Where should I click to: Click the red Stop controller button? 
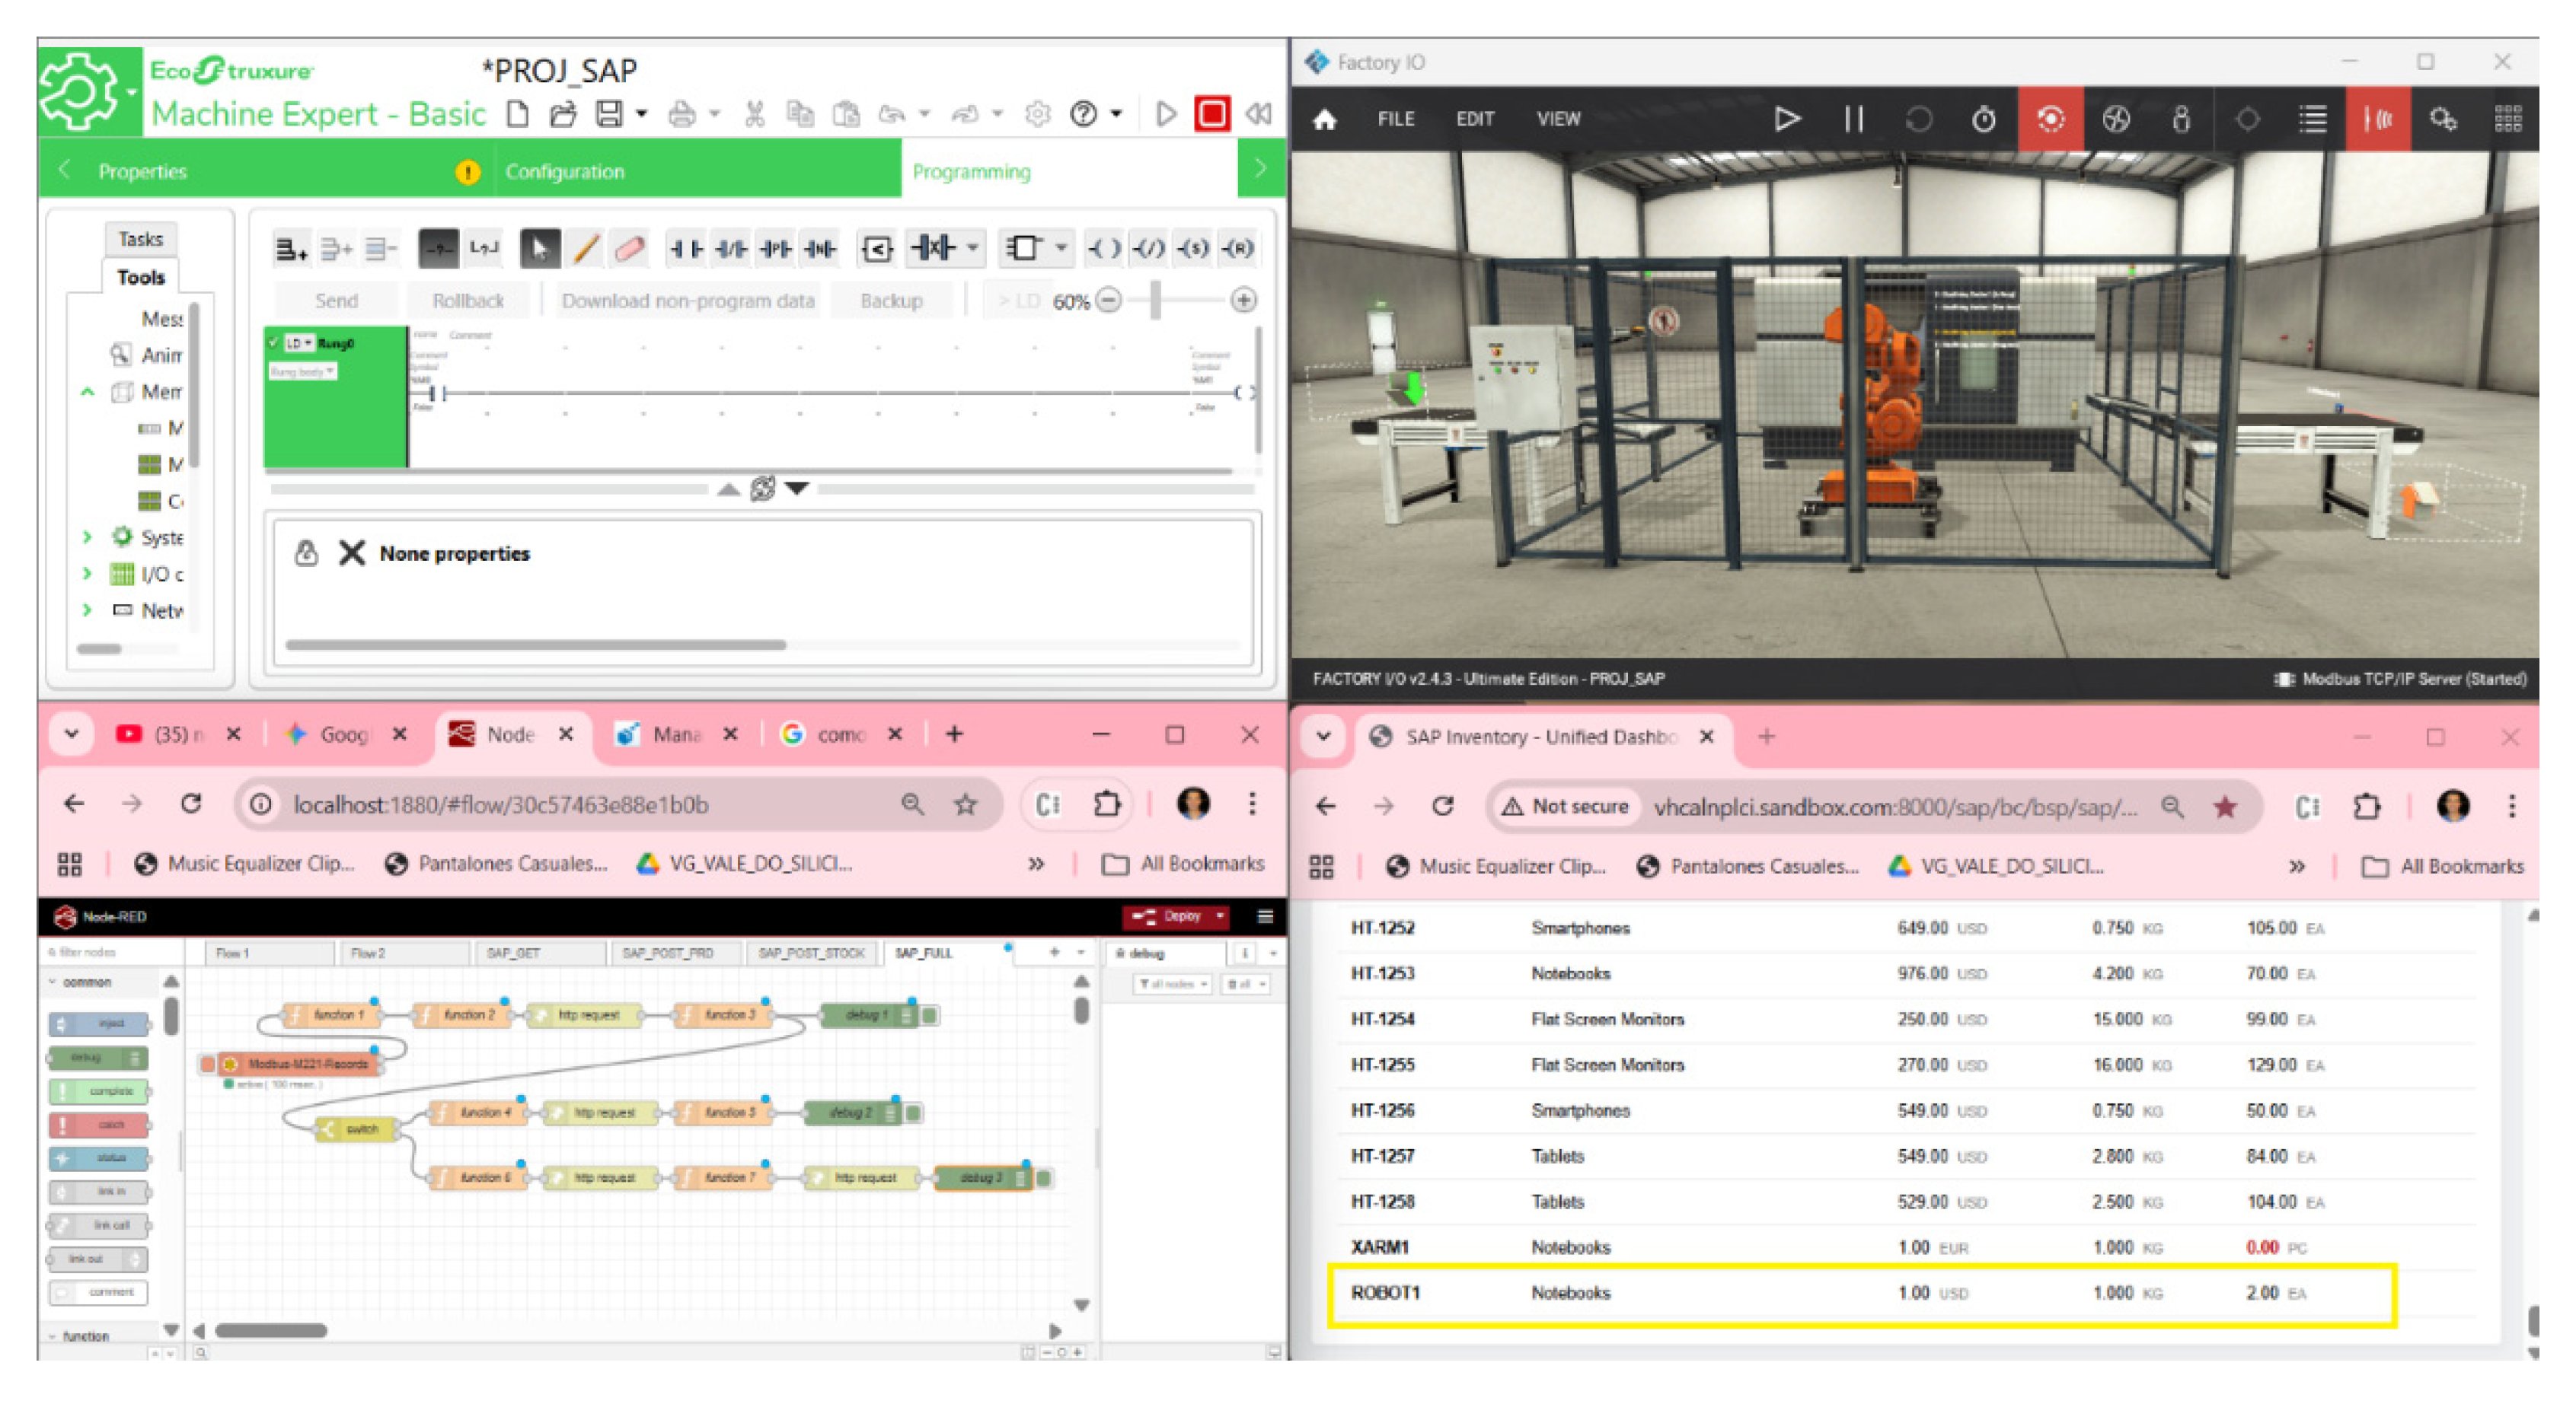click(1212, 114)
